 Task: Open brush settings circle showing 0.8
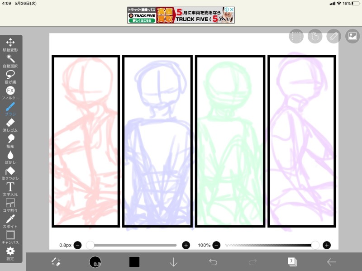pos(95,262)
